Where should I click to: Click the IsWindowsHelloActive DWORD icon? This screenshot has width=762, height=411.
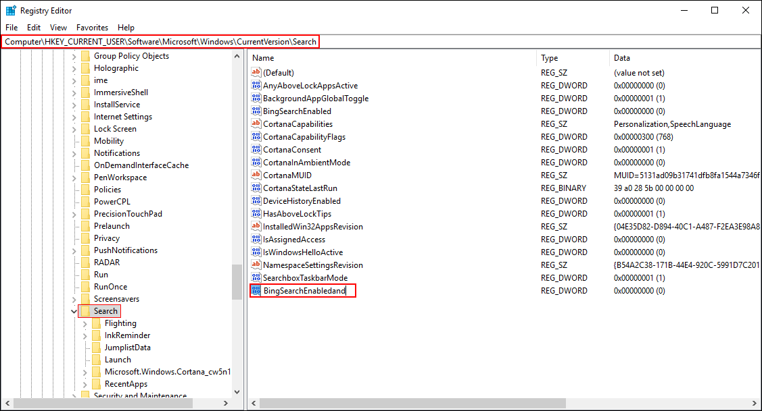(256, 252)
